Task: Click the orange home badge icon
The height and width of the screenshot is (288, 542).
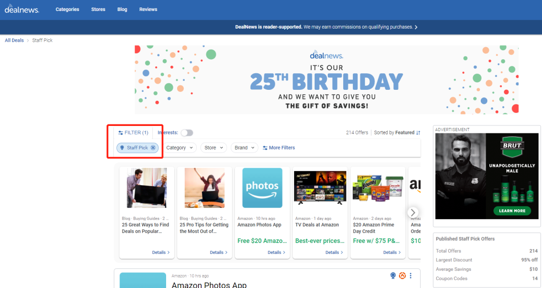Action: click(402, 275)
